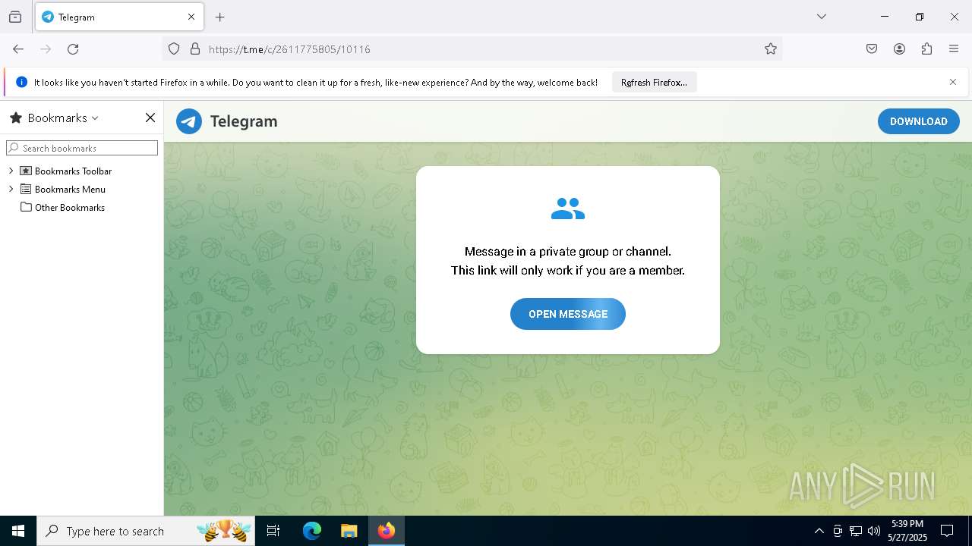The height and width of the screenshot is (546, 972).
Task: Click the group members icon in card
Action: [568, 209]
